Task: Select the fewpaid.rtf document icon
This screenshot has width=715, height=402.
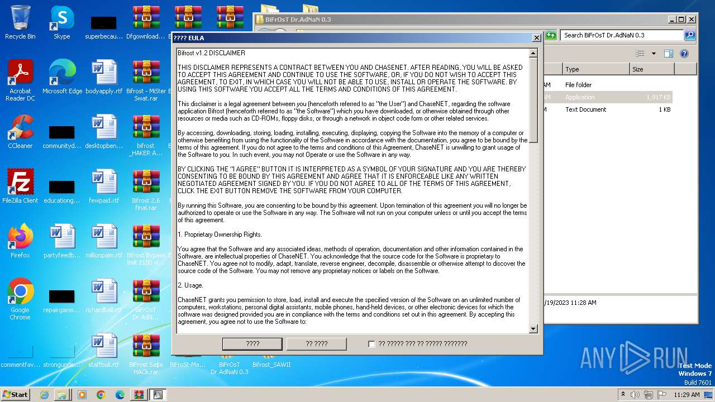Action: click(104, 186)
